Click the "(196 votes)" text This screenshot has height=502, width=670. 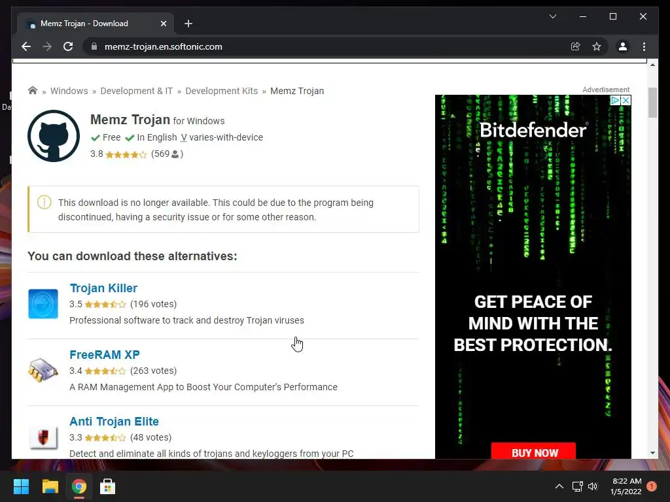click(x=153, y=304)
